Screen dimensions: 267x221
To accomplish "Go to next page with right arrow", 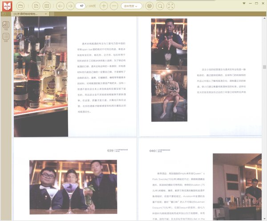I will coord(70,6).
